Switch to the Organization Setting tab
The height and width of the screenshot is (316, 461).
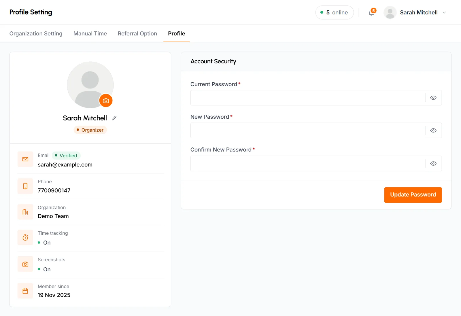36,33
